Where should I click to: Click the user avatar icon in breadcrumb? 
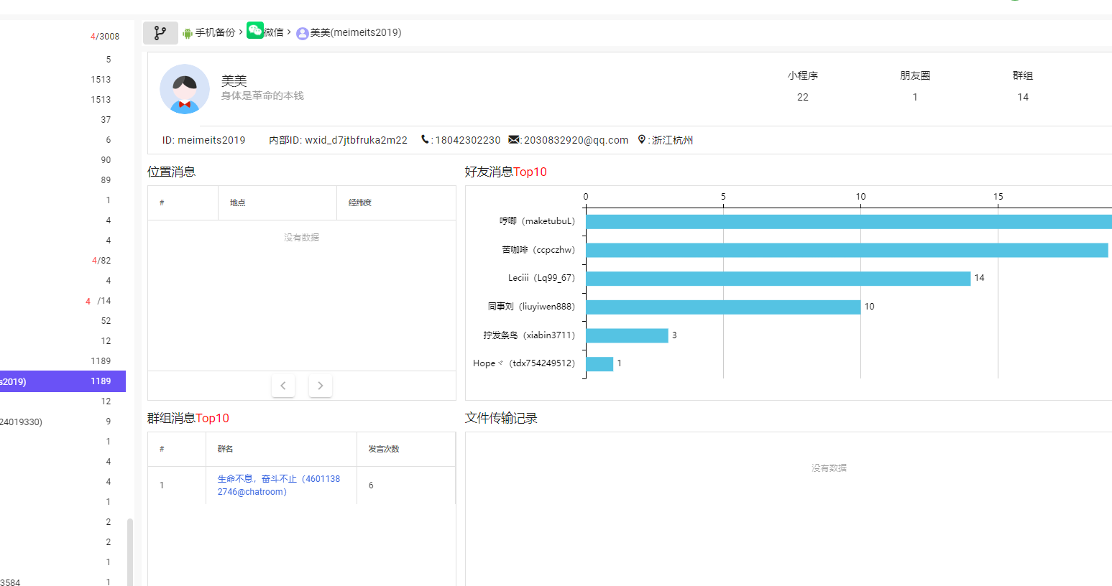[303, 33]
